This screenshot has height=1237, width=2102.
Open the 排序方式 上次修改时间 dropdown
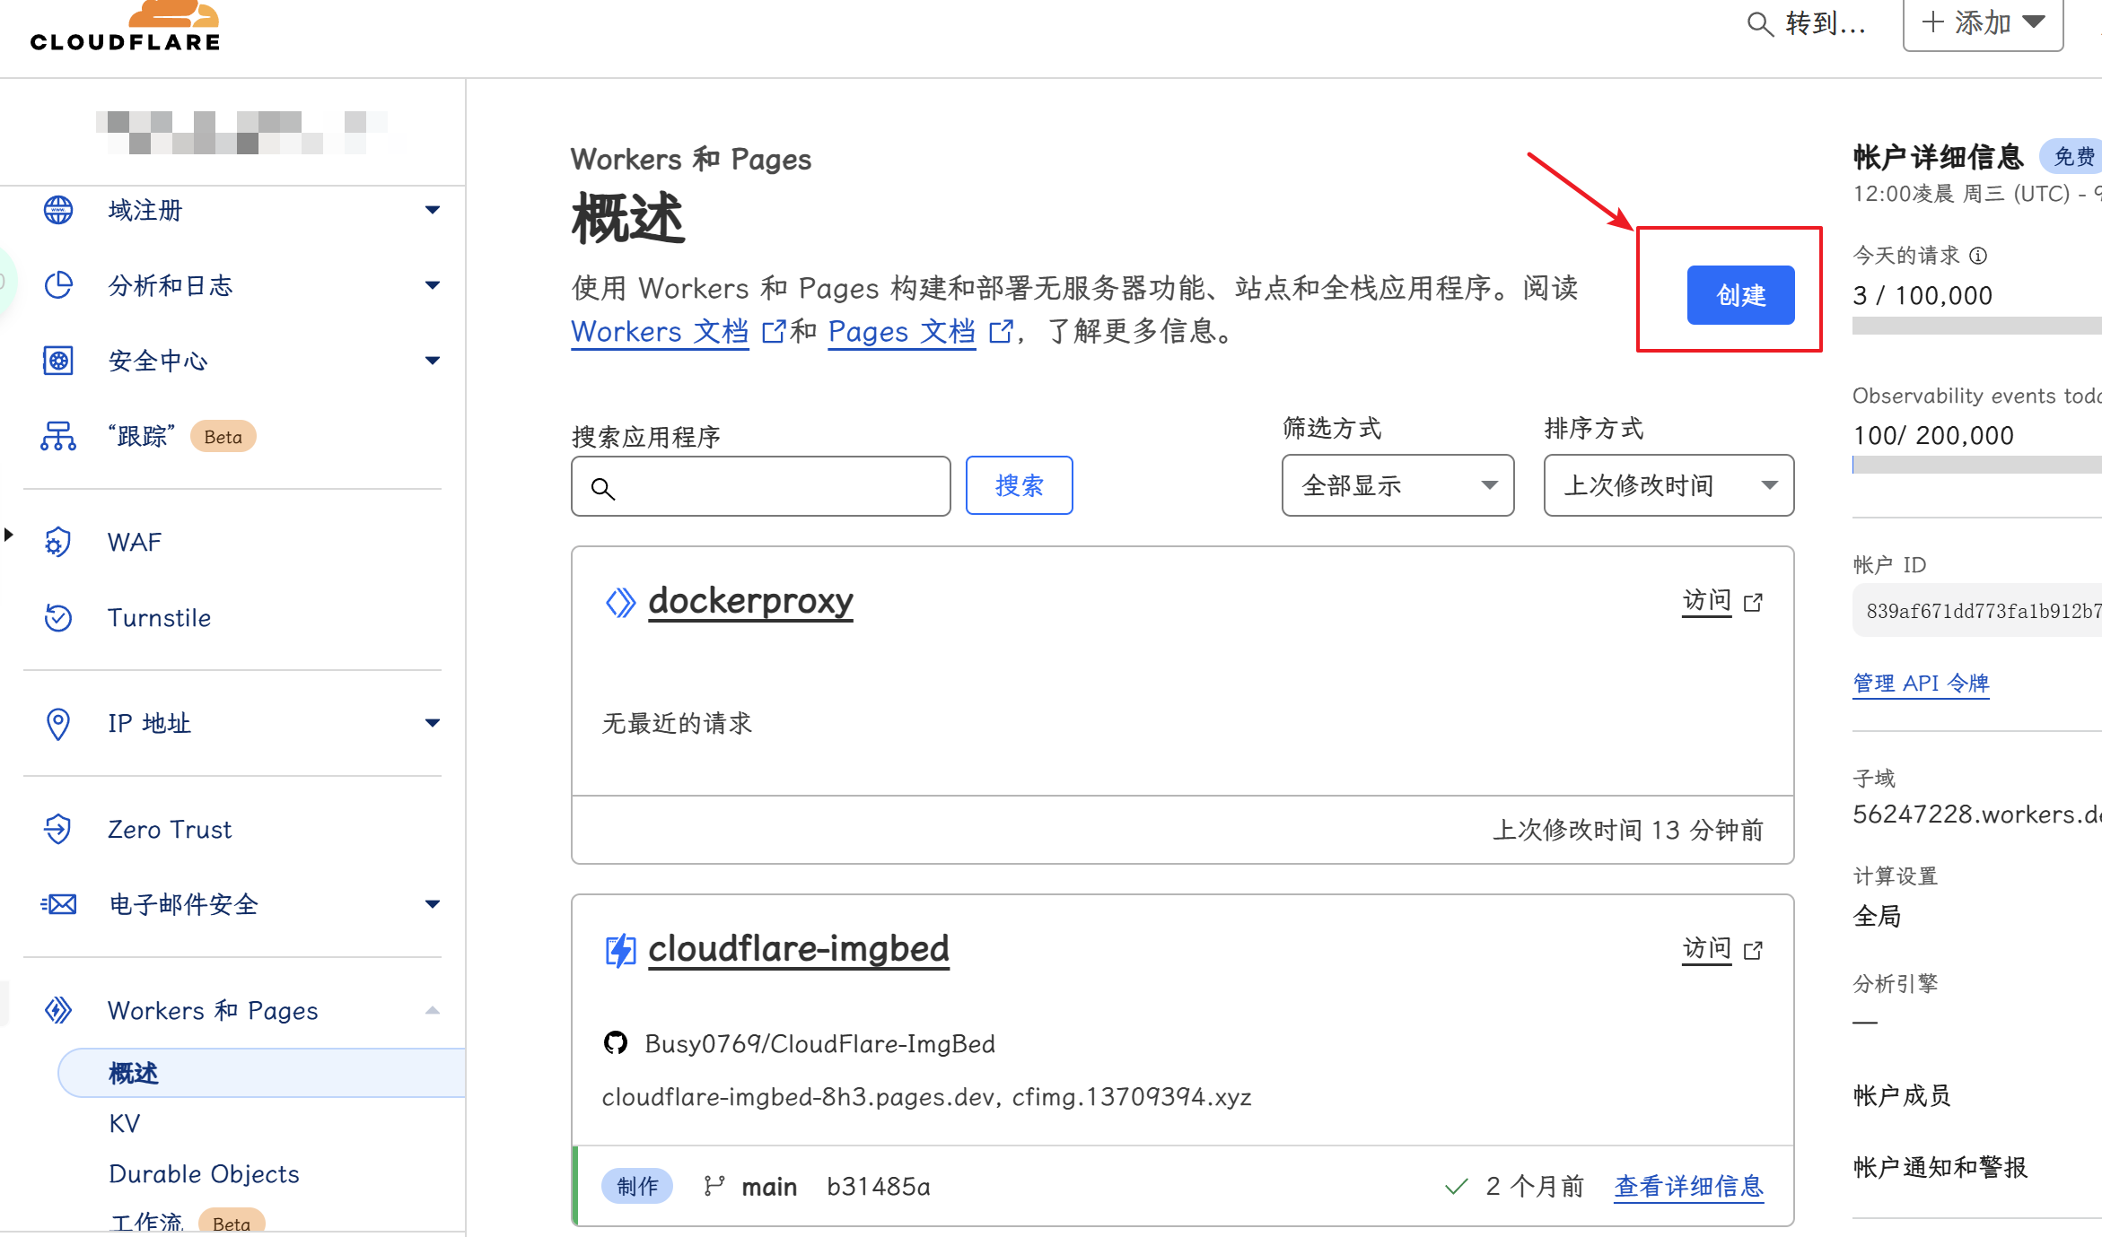pyautogui.click(x=1668, y=485)
